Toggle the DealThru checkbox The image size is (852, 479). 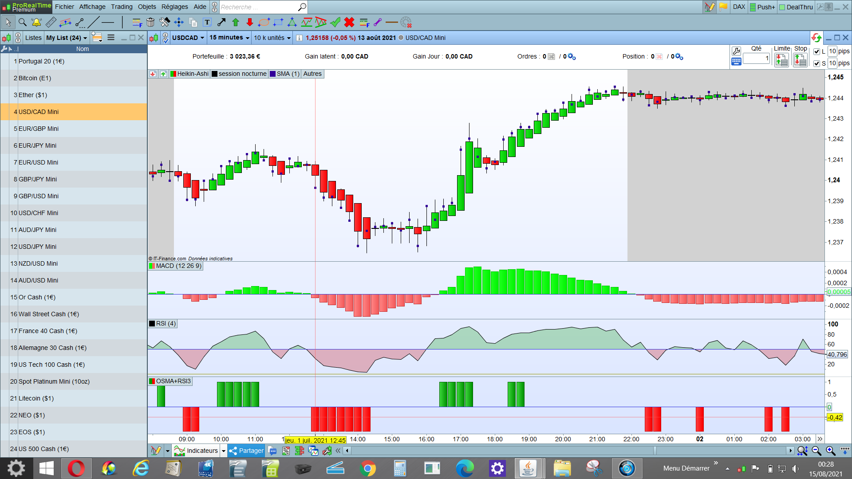(x=782, y=7)
